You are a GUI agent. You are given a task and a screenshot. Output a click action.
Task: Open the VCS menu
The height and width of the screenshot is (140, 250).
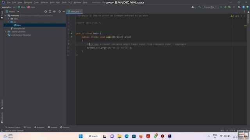point(70,3)
